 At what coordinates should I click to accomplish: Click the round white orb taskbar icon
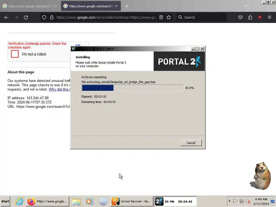click(x=103, y=202)
